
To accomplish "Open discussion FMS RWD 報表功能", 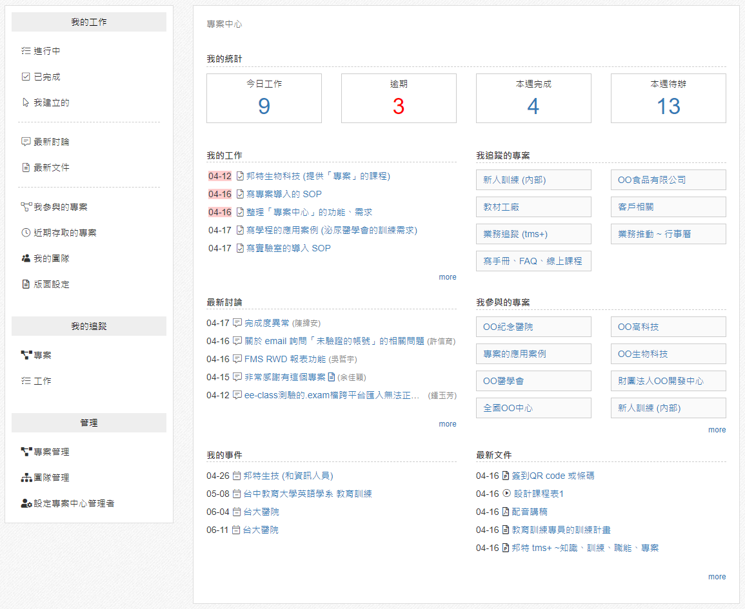I will tap(285, 359).
